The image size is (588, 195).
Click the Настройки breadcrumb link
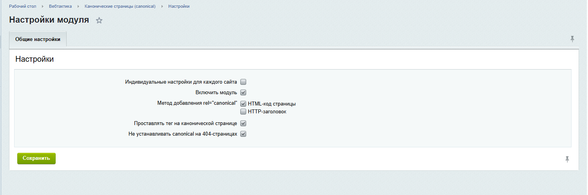[x=179, y=7]
